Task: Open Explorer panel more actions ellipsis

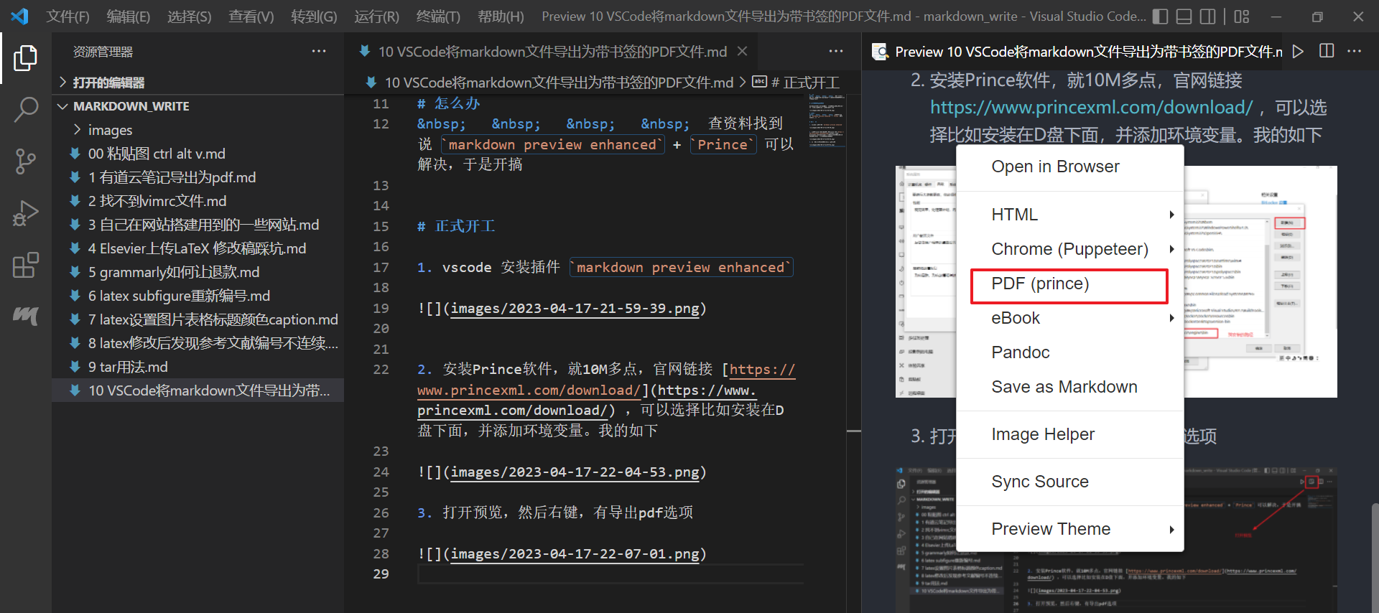Action: pyautogui.click(x=319, y=51)
